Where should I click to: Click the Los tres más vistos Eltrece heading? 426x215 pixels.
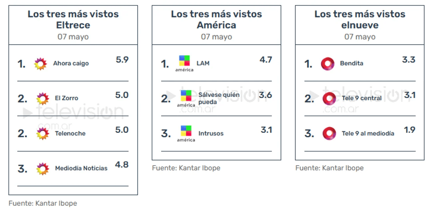tap(73, 19)
